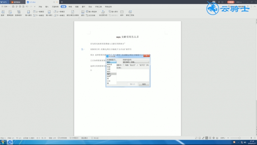
Task: Toggle 拼写检查 spell check in status bar
Action: [62, 138]
